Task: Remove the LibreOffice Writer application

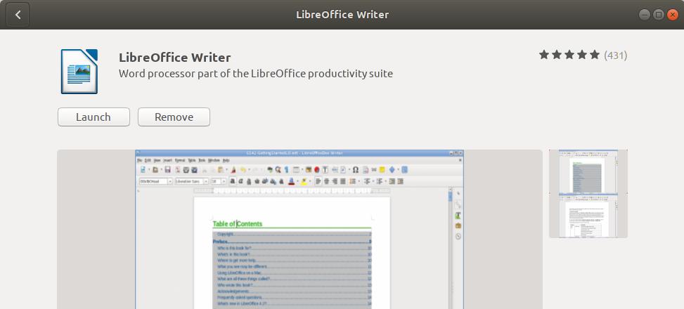Action: tap(174, 117)
